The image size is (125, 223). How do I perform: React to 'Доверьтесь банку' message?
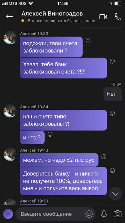click(113, 170)
